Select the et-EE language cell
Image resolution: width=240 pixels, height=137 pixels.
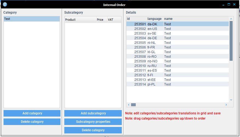[155, 80]
